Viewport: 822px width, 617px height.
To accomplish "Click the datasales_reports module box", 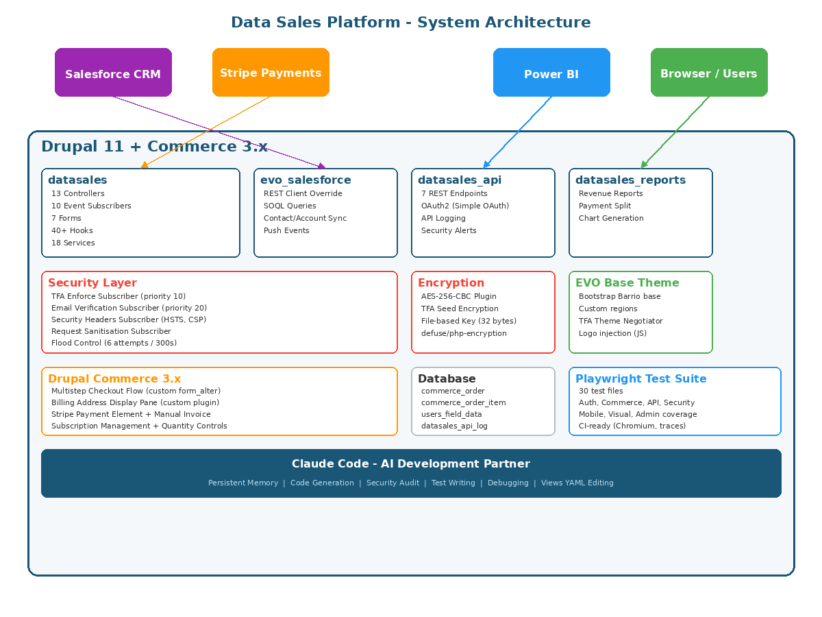I will click(640, 213).
